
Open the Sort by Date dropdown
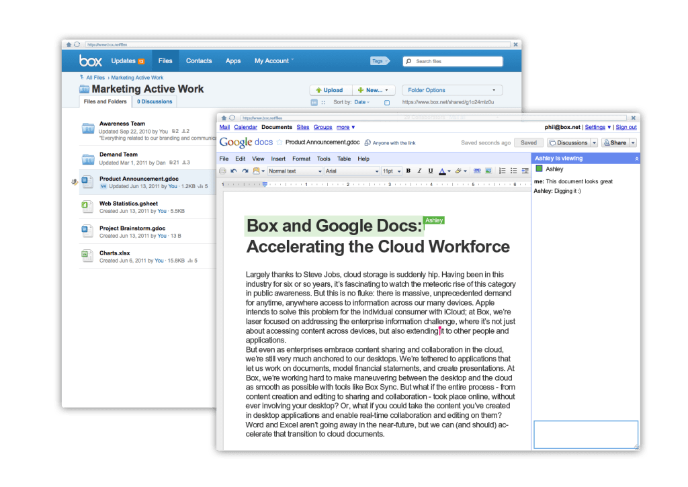pyautogui.click(x=362, y=102)
